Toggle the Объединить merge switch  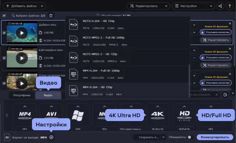[x=191, y=137]
